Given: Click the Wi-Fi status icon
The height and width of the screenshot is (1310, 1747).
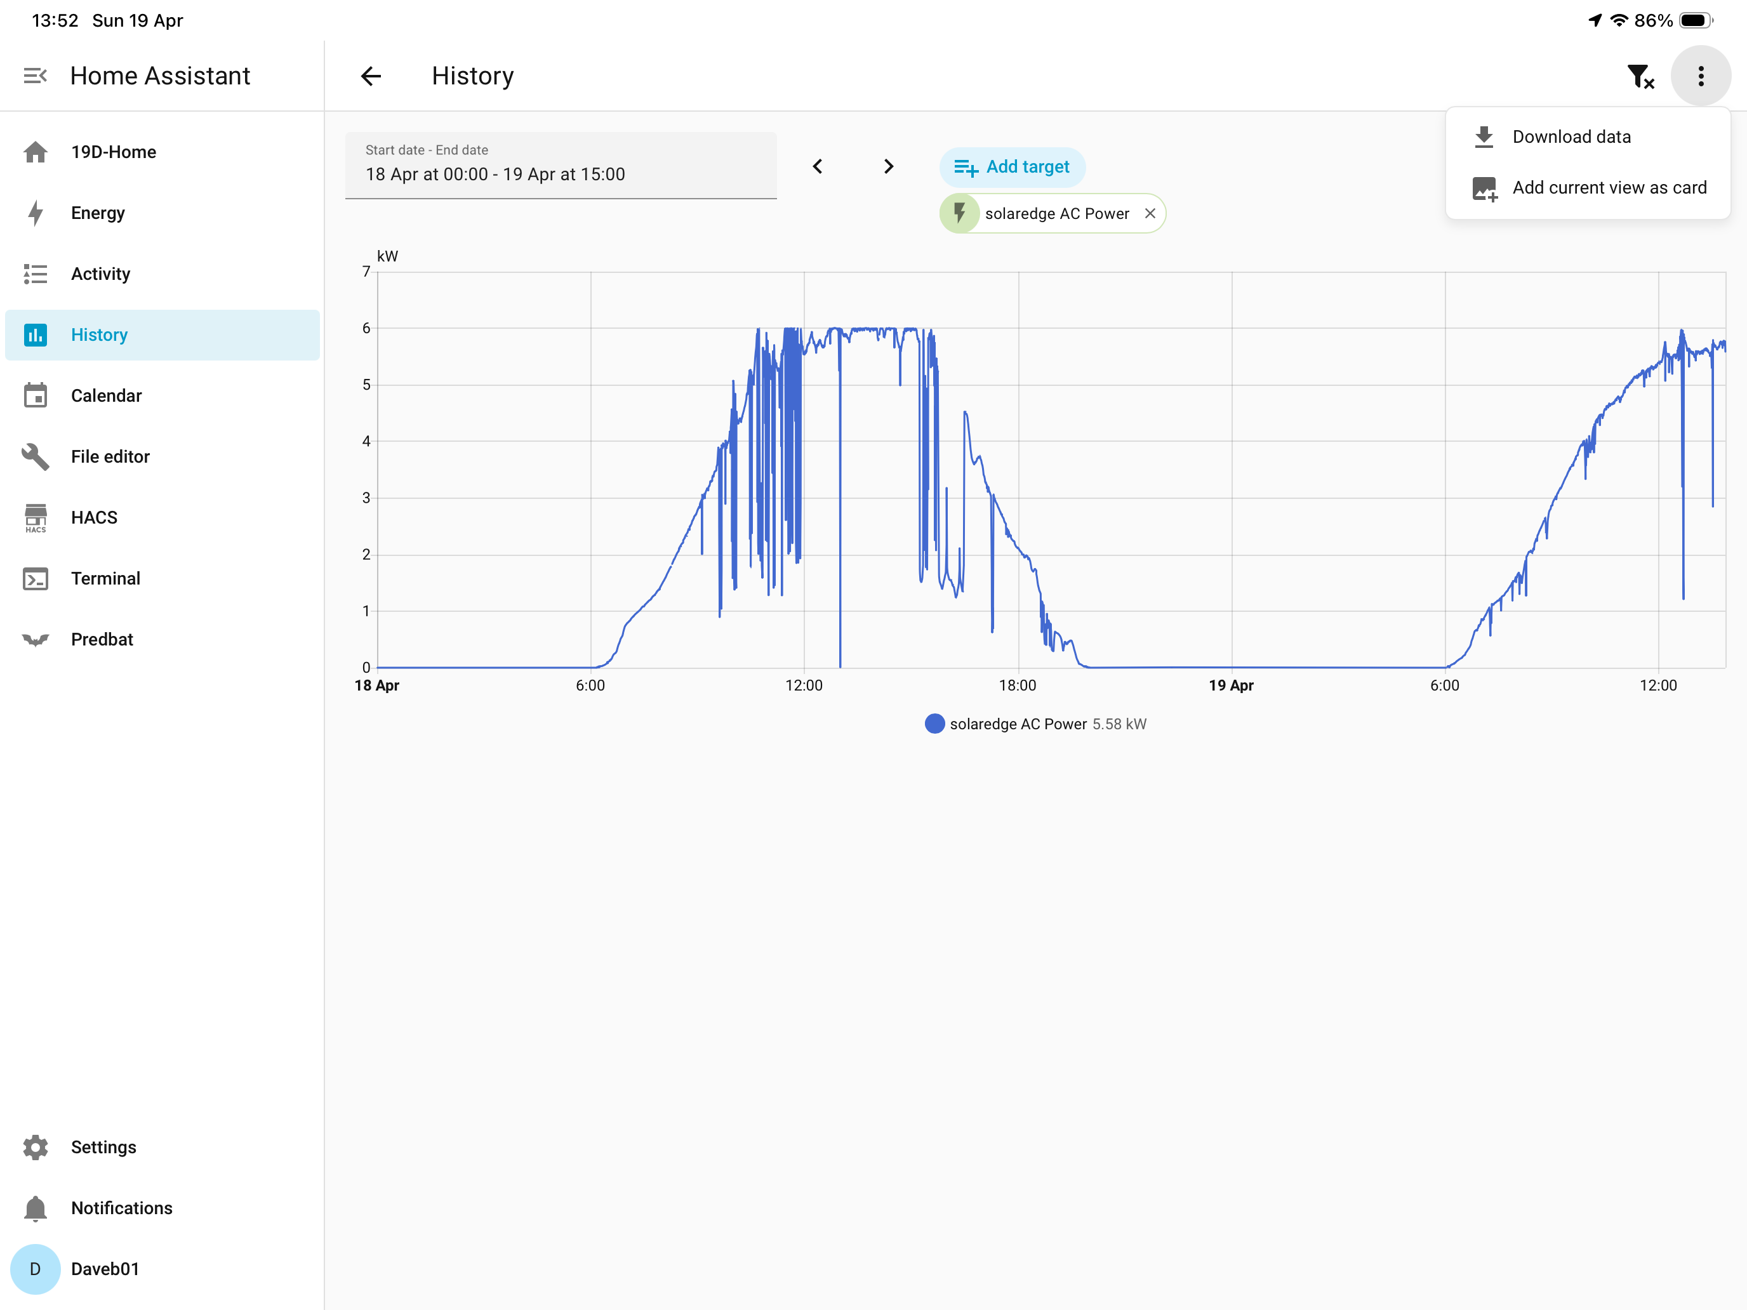Looking at the screenshot, I should tap(1619, 20).
